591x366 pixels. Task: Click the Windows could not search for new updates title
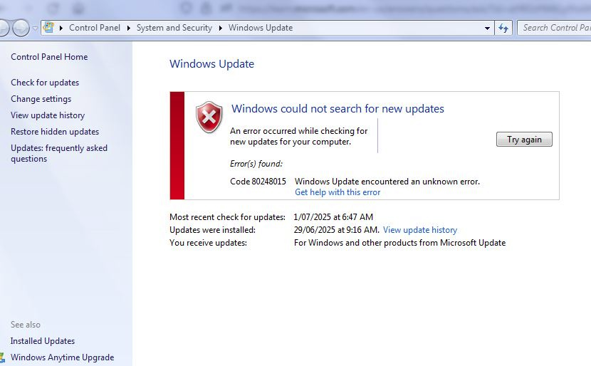[338, 108]
